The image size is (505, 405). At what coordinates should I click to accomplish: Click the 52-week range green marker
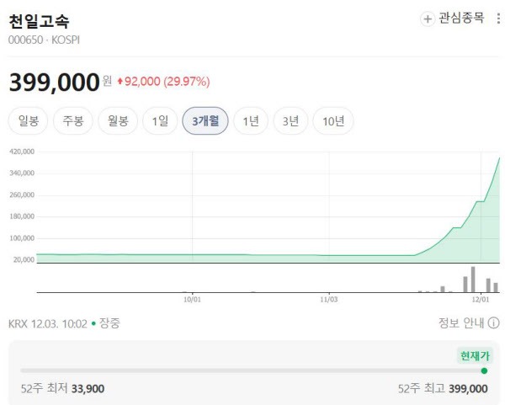(484, 370)
